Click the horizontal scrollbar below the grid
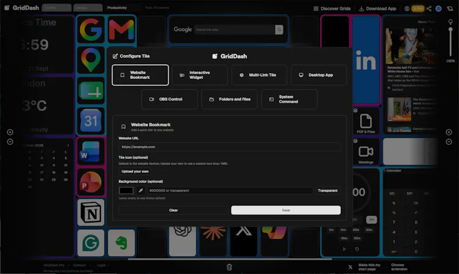Viewport: 459px width, 274px height. point(229,259)
